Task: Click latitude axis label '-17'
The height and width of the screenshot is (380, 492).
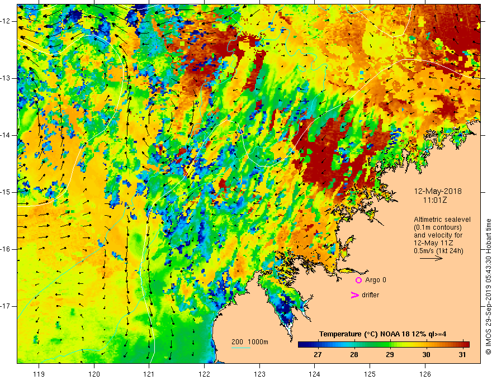Action: pos(6,306)
